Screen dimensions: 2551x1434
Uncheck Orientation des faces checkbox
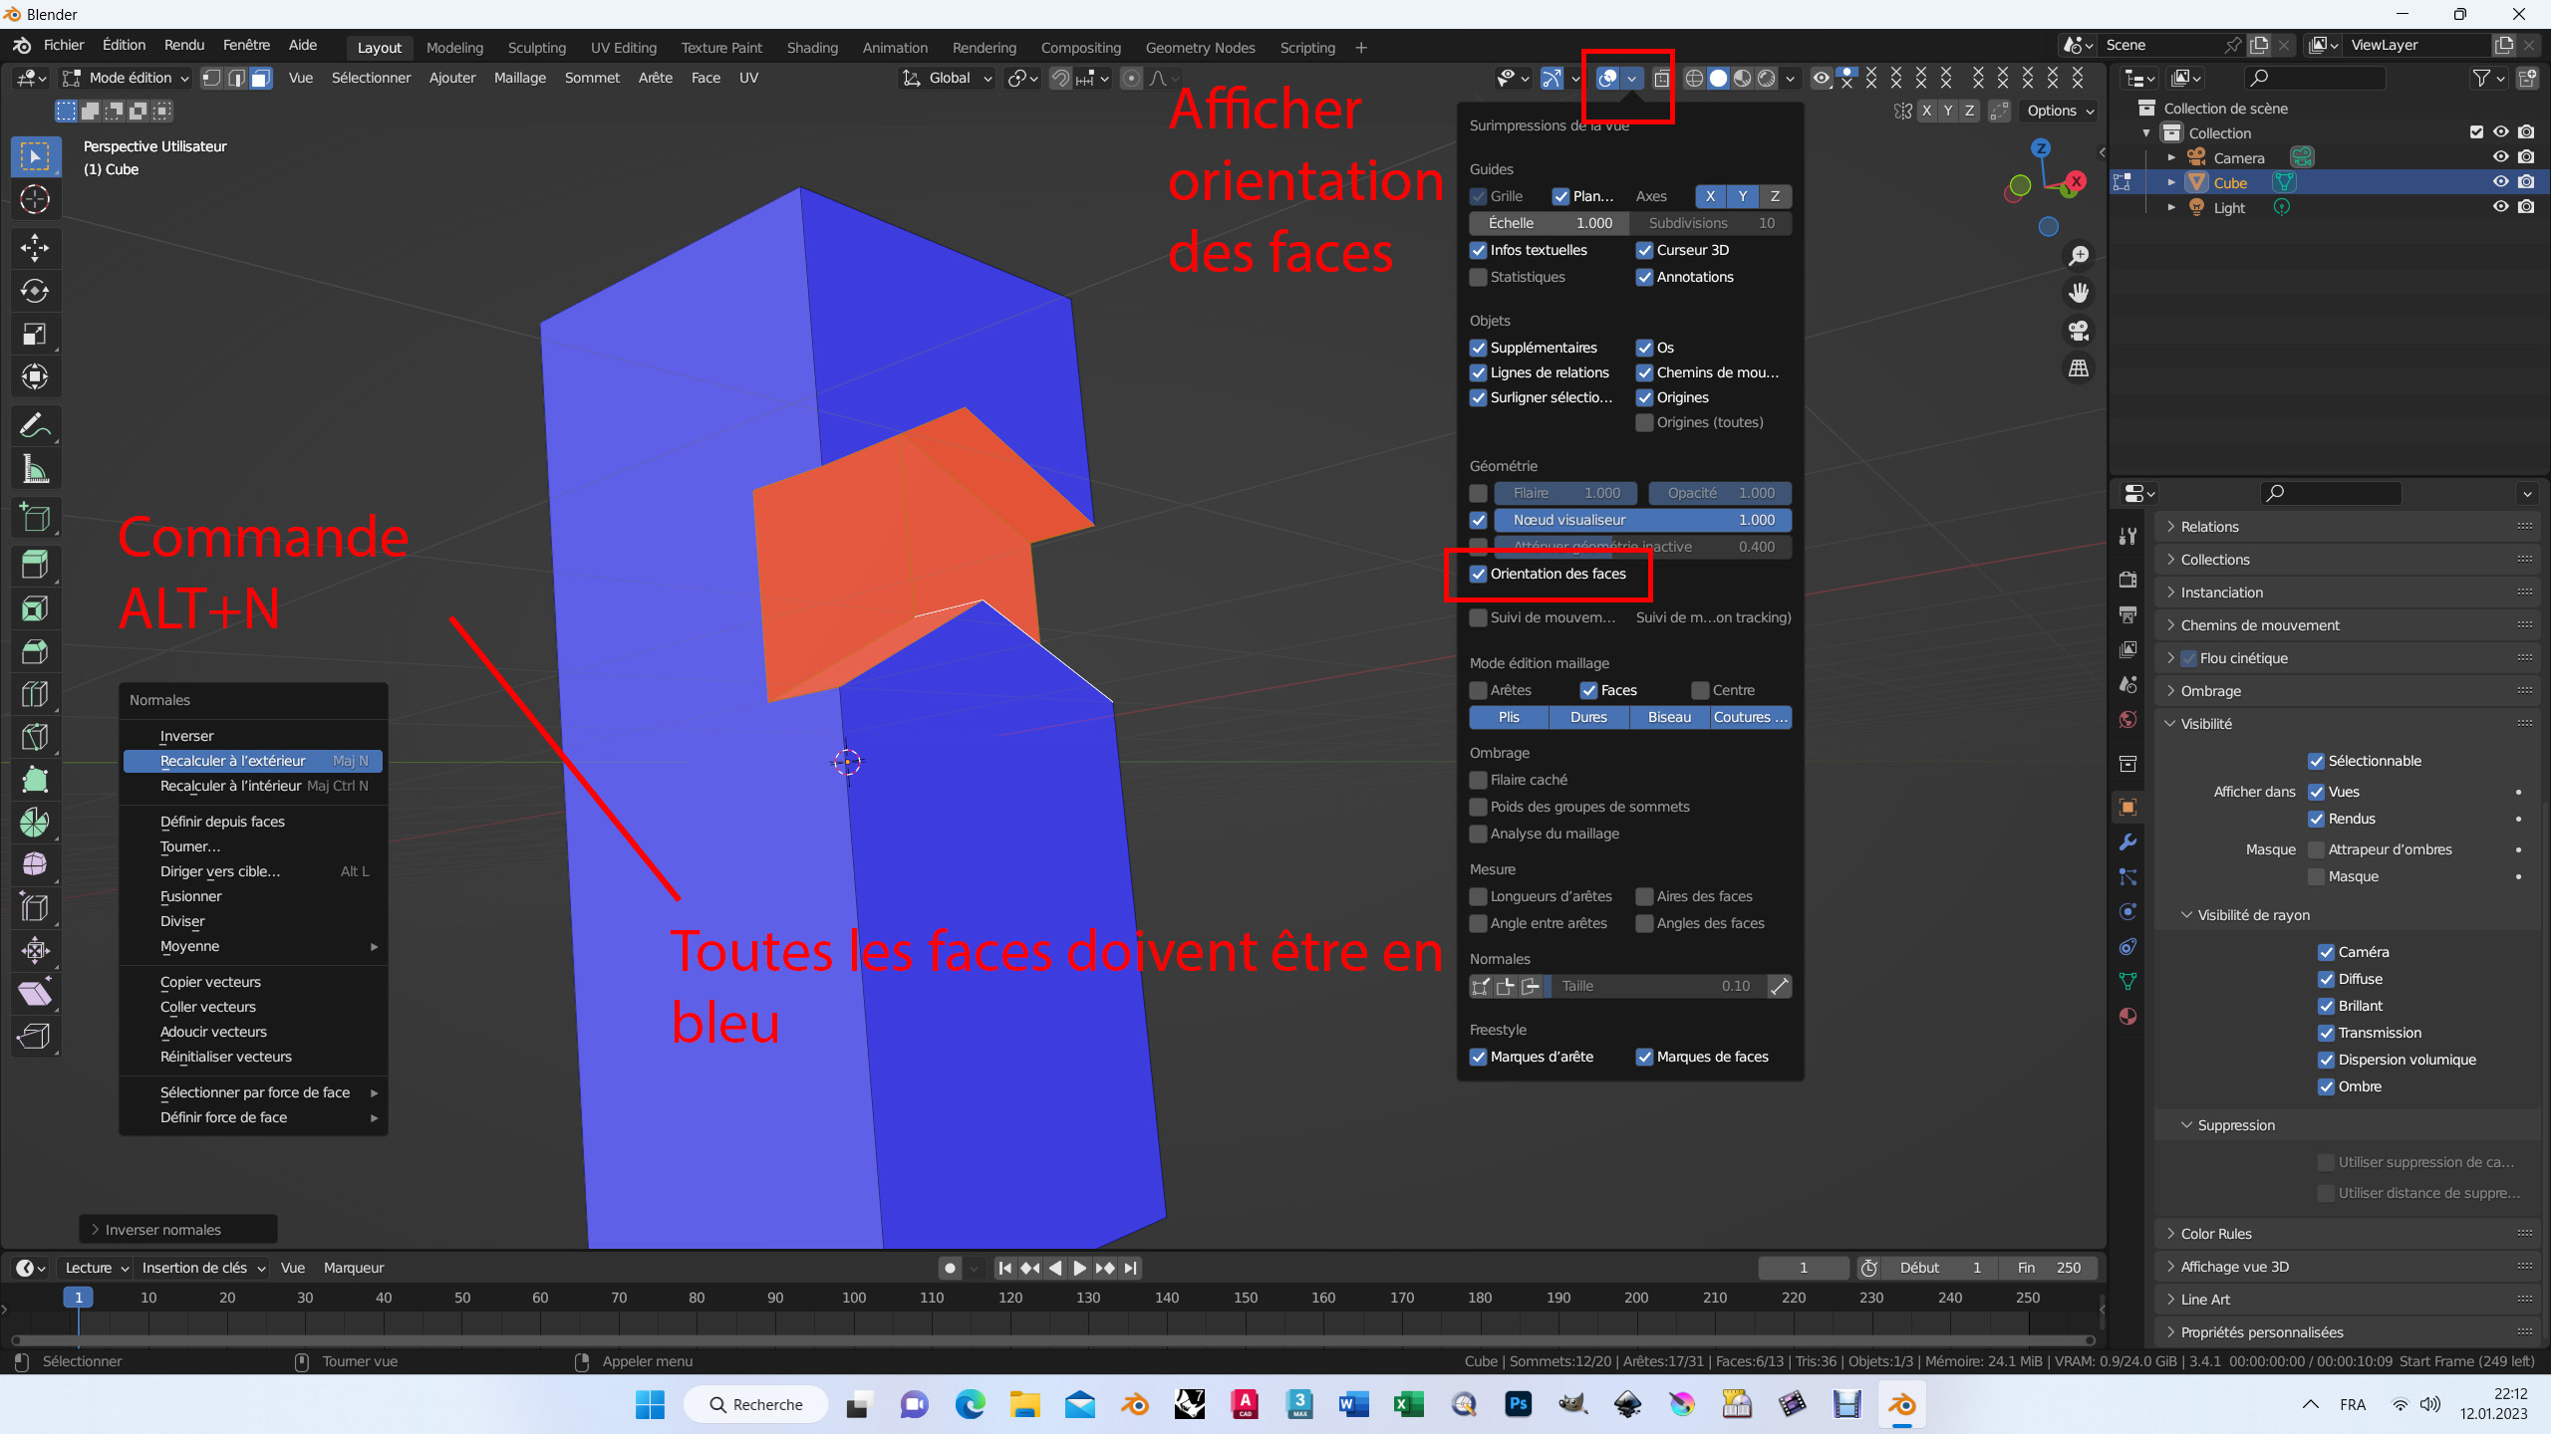(x=1479, y=574)
